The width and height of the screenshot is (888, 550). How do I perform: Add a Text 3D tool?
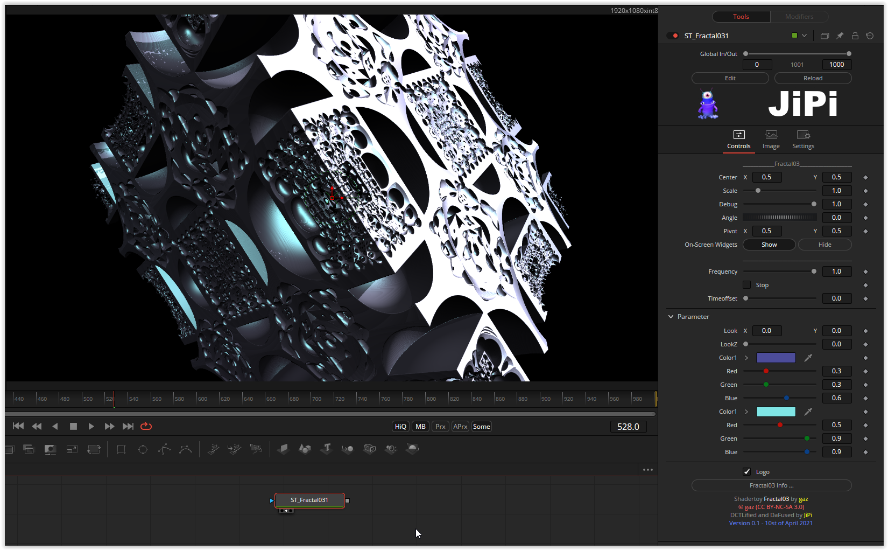click(x=326, y=449)
